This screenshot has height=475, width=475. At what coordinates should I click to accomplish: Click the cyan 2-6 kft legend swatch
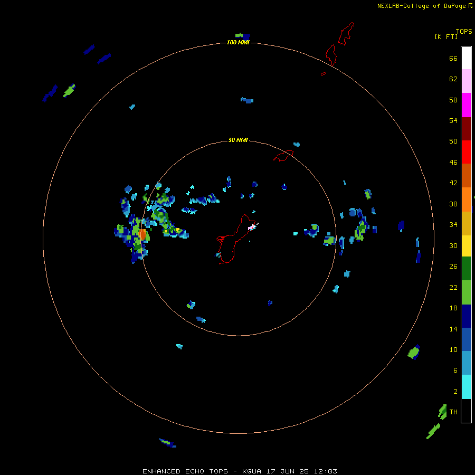466,387
